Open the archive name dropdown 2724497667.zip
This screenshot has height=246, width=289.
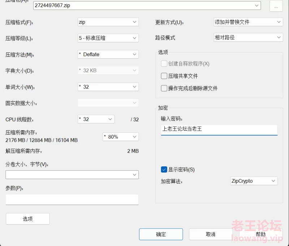coord(147,5)
